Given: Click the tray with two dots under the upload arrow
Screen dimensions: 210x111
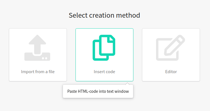Looking at the screenshot, I should click(37, 57).
